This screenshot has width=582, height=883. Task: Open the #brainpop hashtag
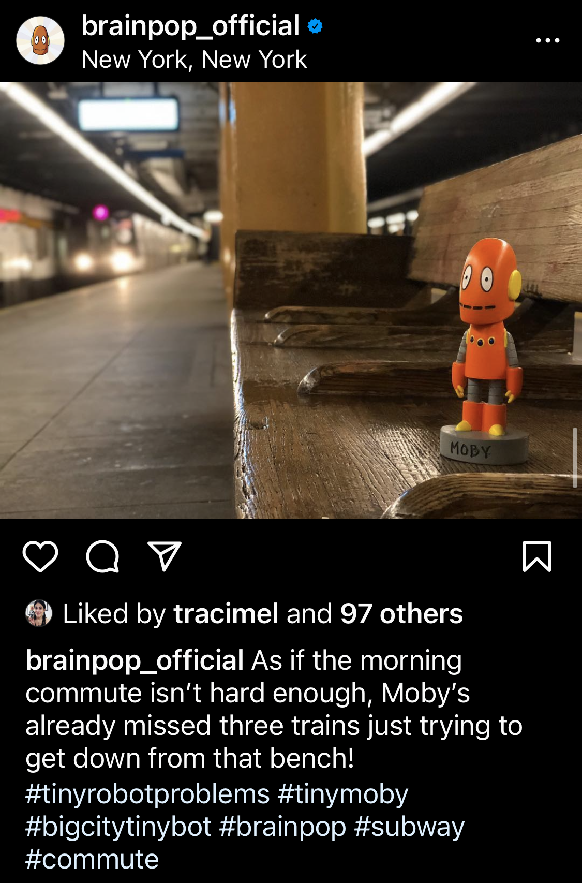282,827
